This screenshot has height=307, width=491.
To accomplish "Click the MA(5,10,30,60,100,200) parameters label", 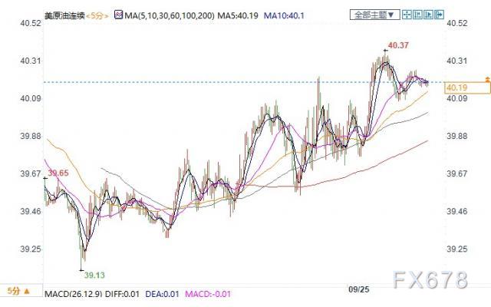I will click(x=170, y=15).
